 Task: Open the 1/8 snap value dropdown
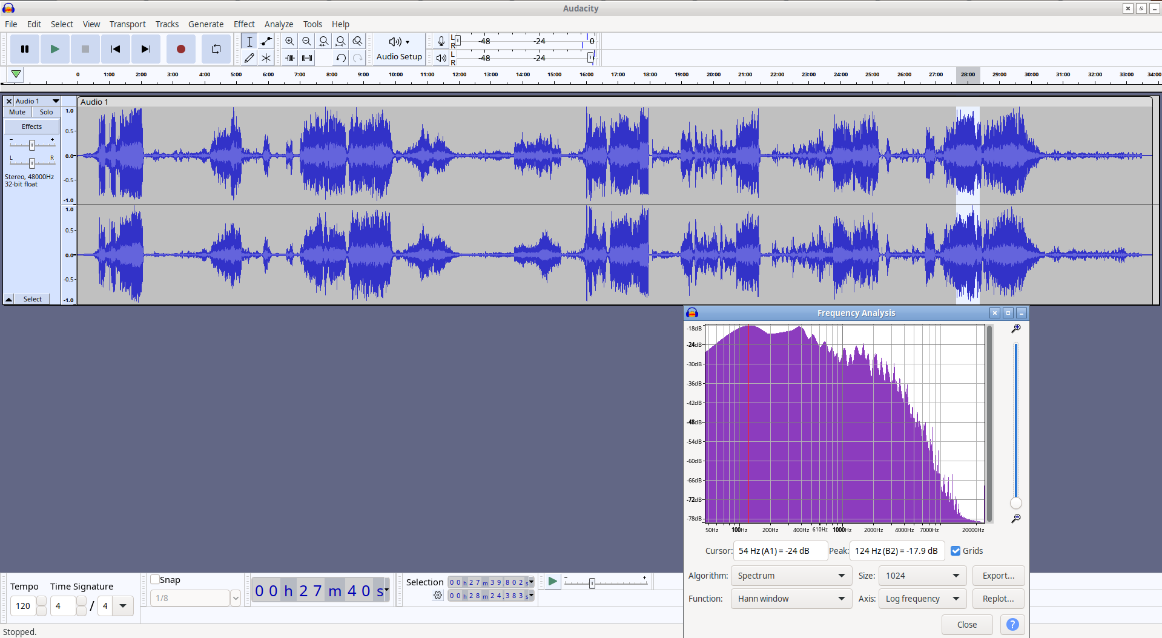pyautogui.click(x=236, y=598)
